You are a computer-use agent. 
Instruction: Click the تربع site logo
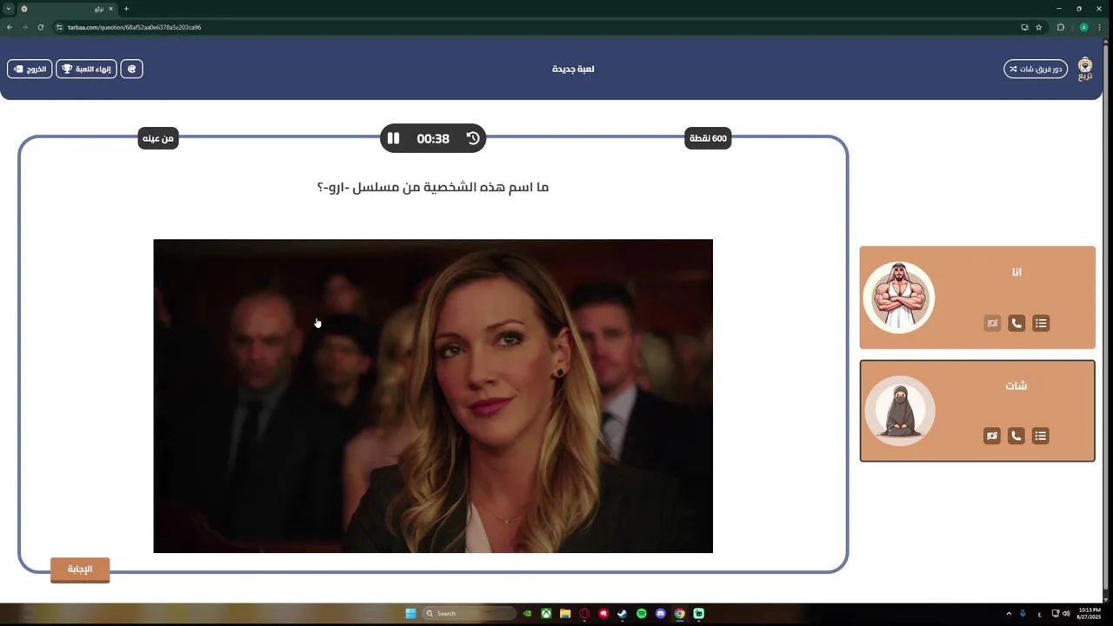pos(1085,70)
